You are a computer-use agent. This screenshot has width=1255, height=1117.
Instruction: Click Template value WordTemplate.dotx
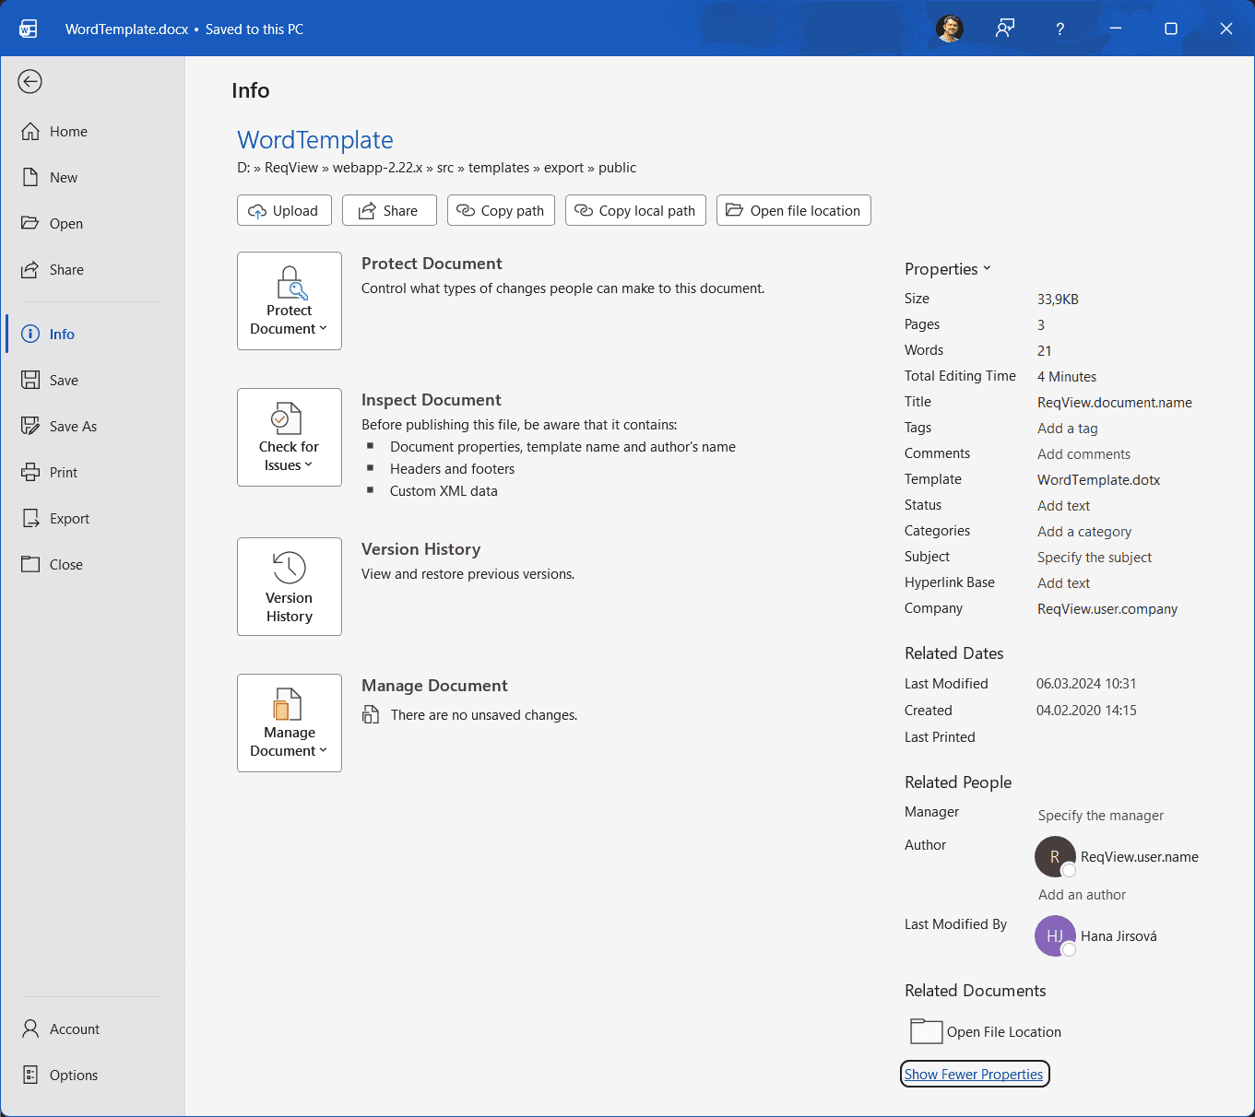1098,480
